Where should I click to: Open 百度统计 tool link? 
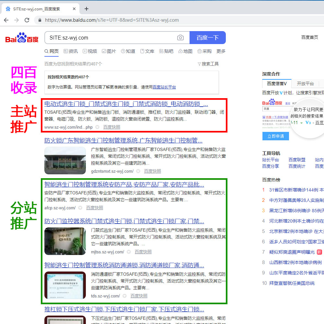pyautogui.click(x=297, y=166)
